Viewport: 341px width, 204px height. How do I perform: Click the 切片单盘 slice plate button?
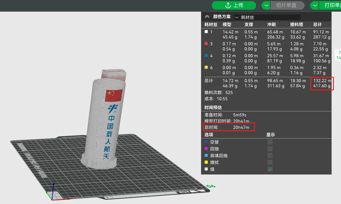coord(287,5)
